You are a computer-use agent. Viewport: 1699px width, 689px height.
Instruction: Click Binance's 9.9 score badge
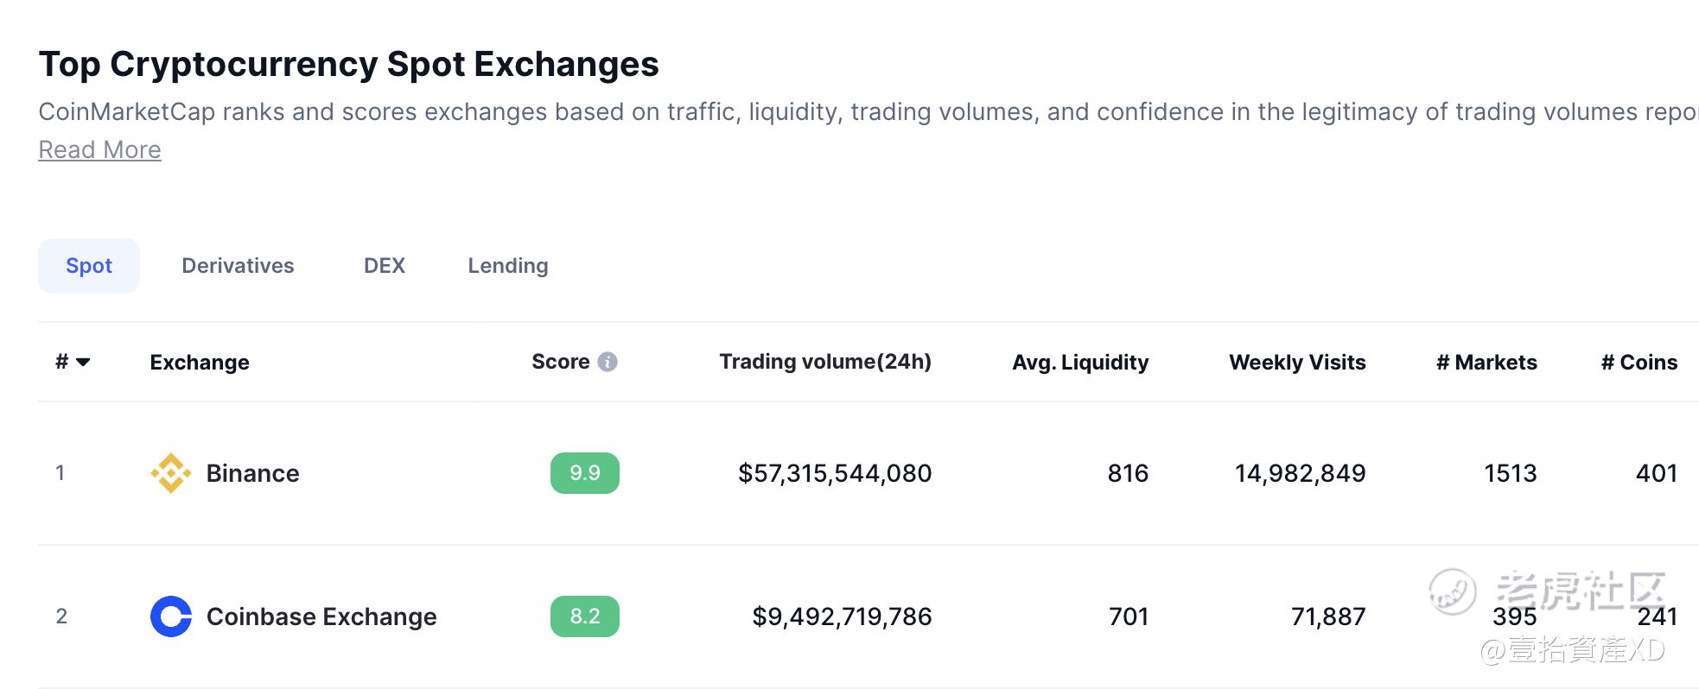[585, 473]
